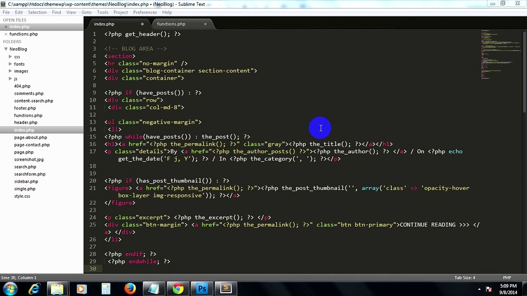Select index.php in the folder tree

(24, 130)
